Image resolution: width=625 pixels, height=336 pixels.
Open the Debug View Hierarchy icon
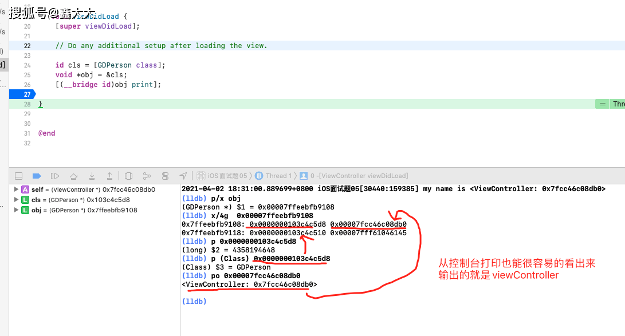[x=128, y=176]
